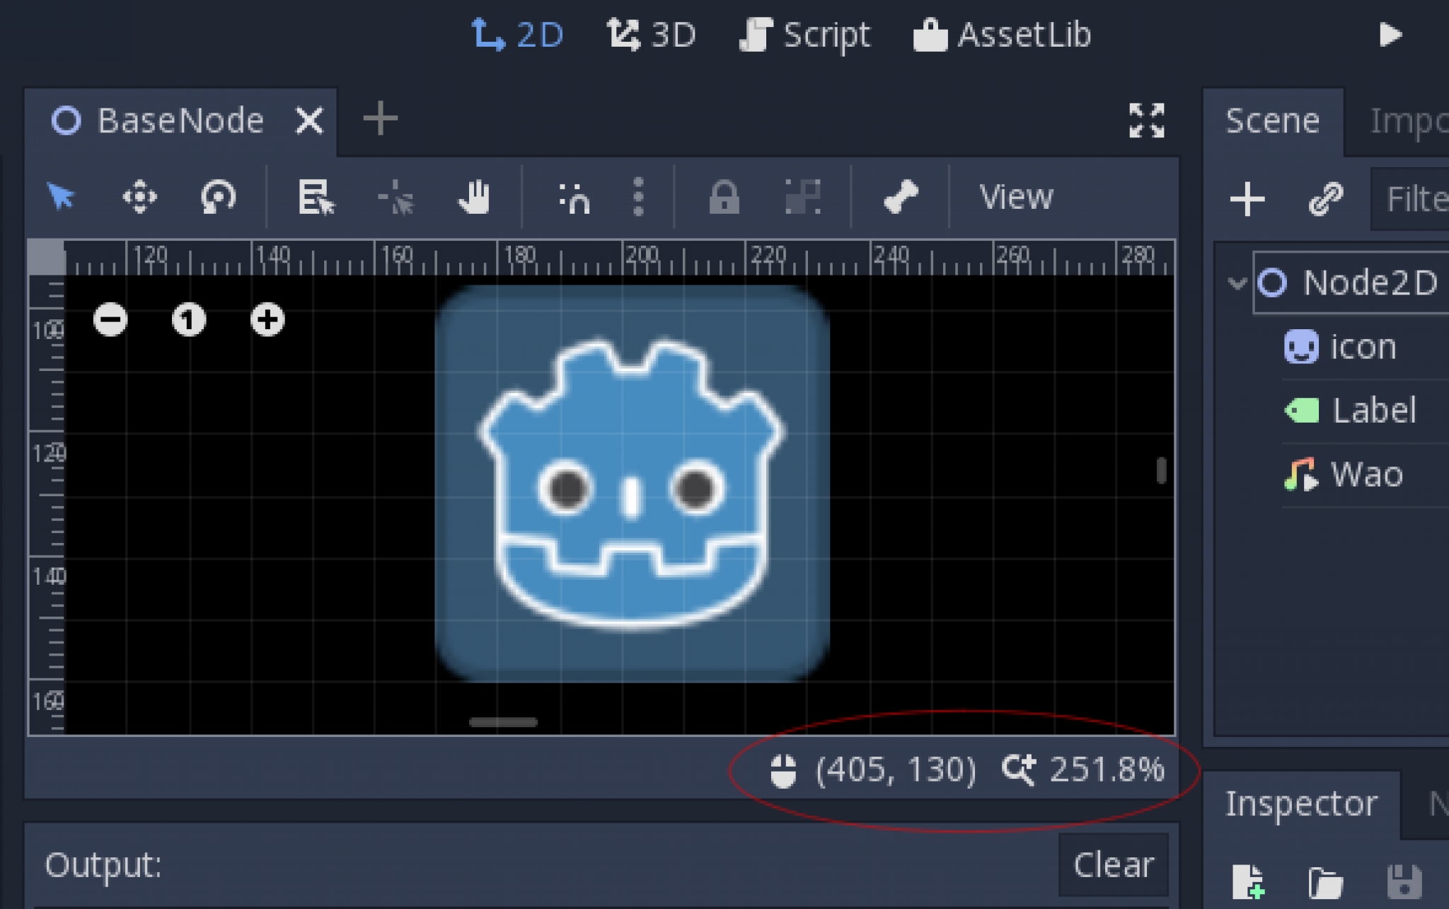
Task: Activate the Move mode tool
Action: (x=139, y=197)
